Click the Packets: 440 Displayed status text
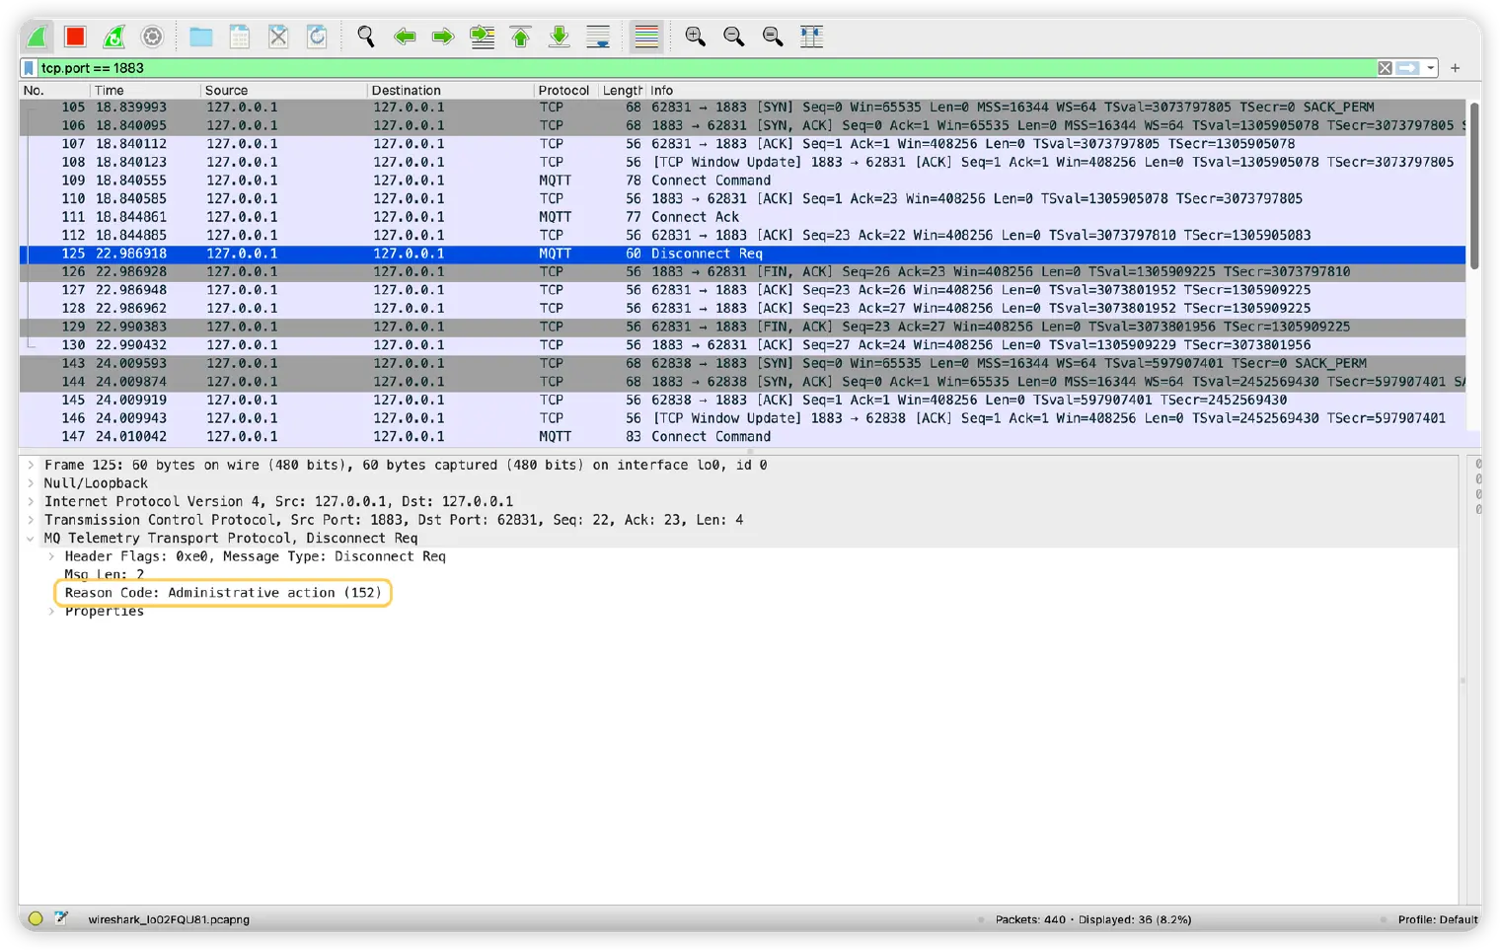This screenshot has height=950, width=1500. pos(1092,919)
